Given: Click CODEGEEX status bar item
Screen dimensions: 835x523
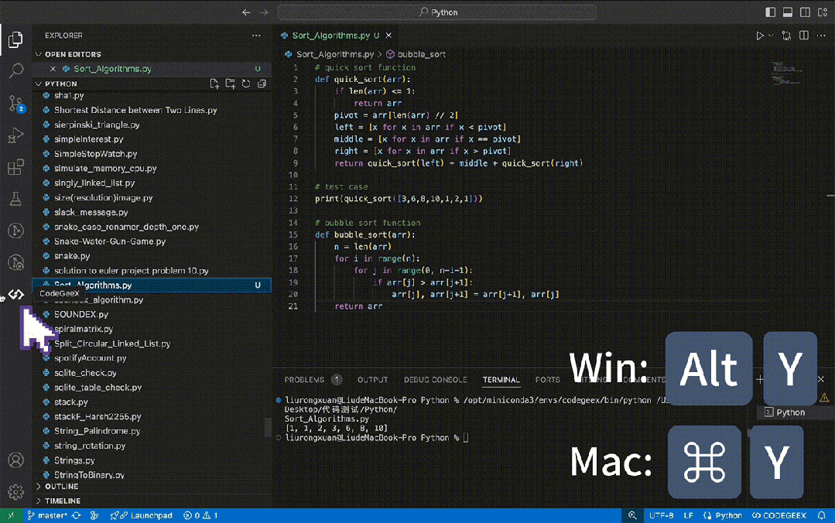Looking at the screenshot, I should 779,515.
